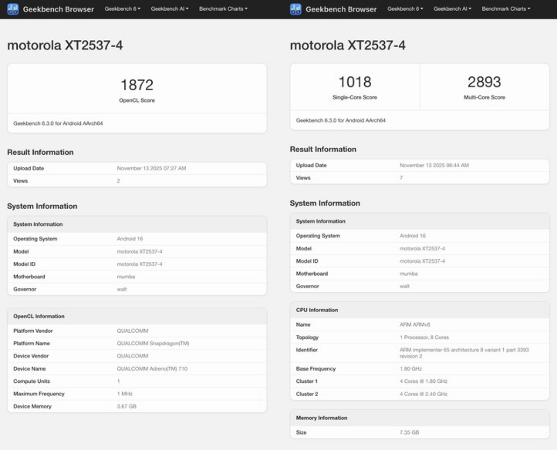Screen dimensions: 557x450
Task: Select the motorola XT2537-4 title on right page
Action: (347, 45)
